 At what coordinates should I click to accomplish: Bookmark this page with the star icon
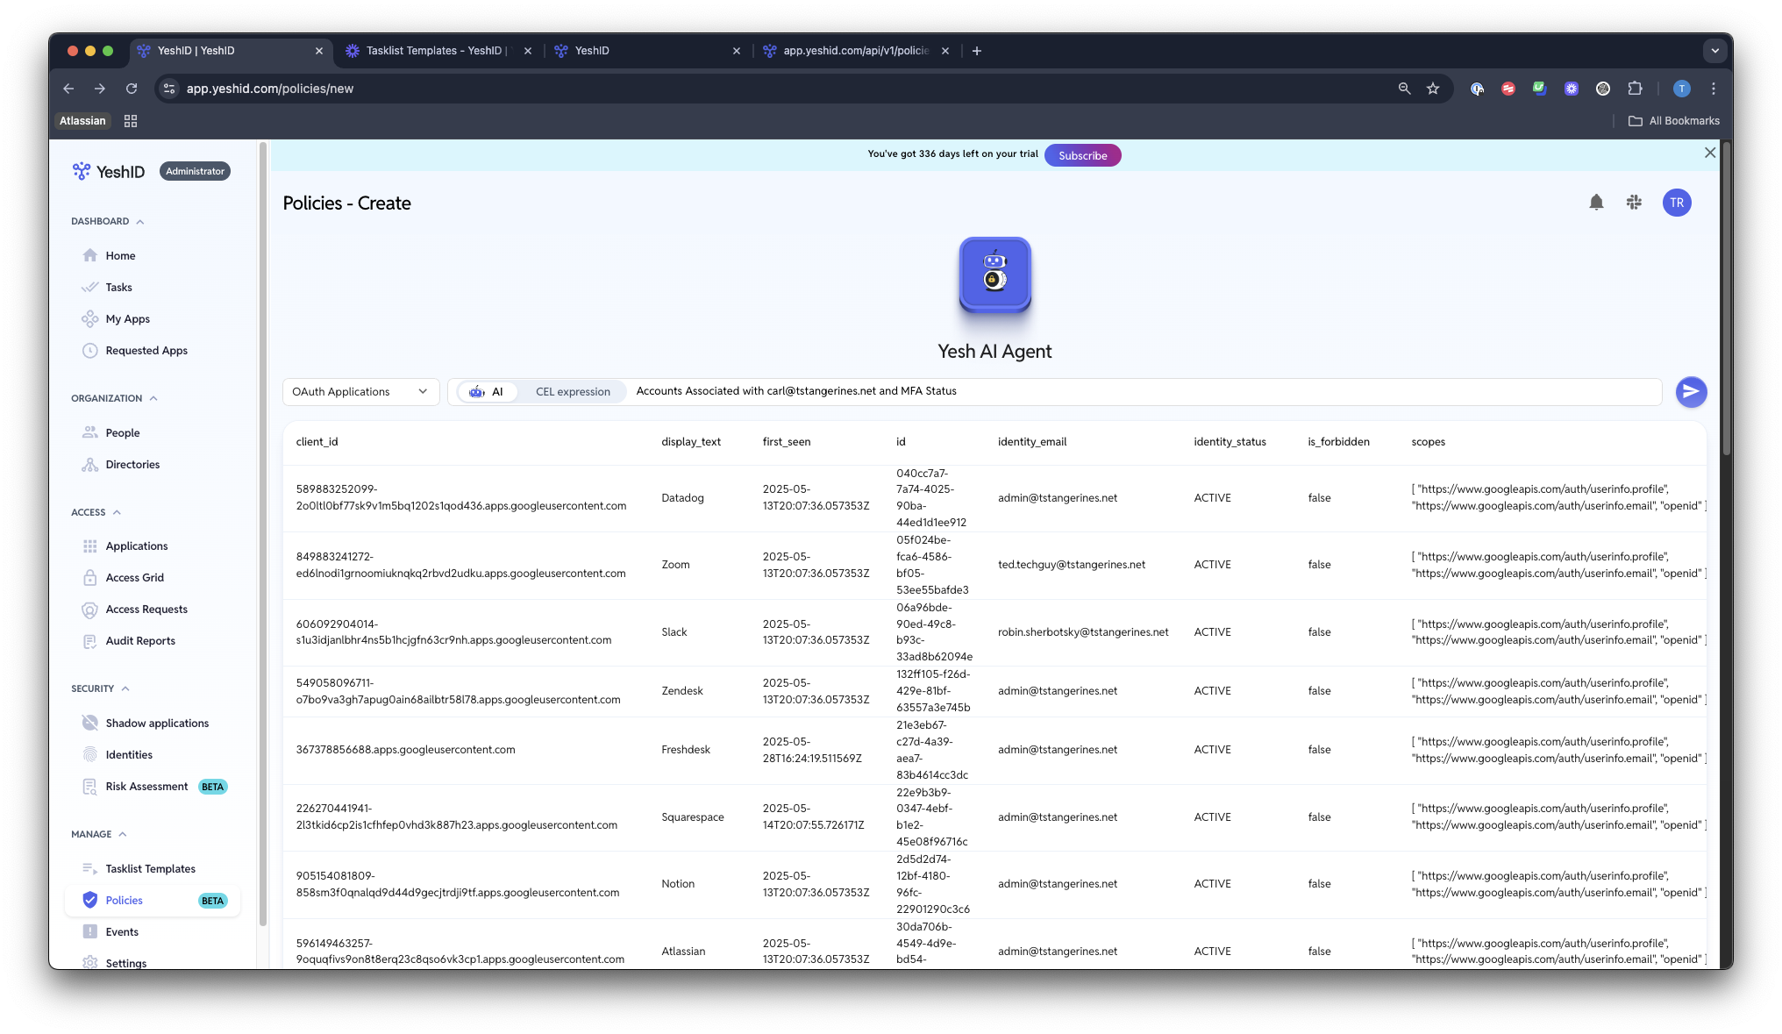click(x=1433, y=89)
